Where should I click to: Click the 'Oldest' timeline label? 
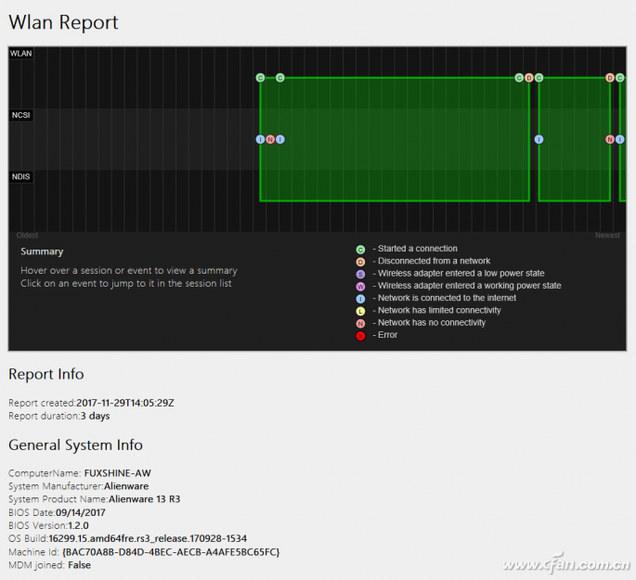pyautogui.click(x=27, y=235)
